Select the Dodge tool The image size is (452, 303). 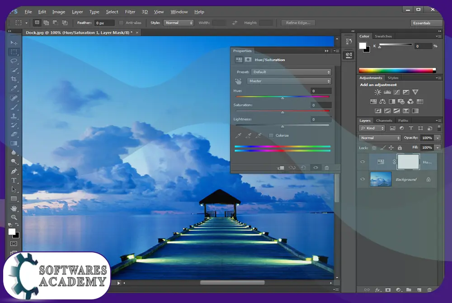pos(14,161)
